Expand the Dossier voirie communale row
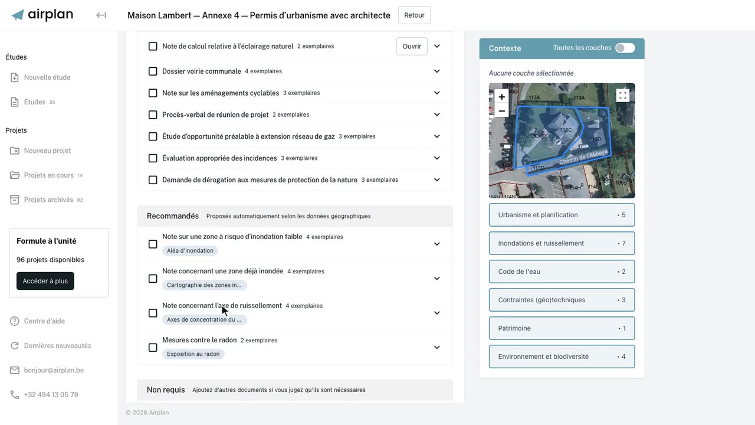The width and height of the screenshot is (755, 425). click(437, 71)
